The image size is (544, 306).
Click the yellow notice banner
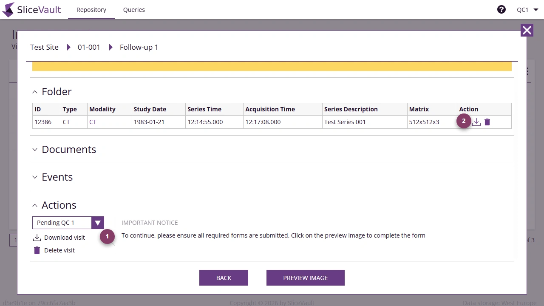272,66
